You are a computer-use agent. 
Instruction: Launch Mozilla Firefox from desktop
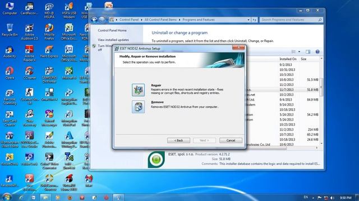pyautogui.click(x=49, y=32)
